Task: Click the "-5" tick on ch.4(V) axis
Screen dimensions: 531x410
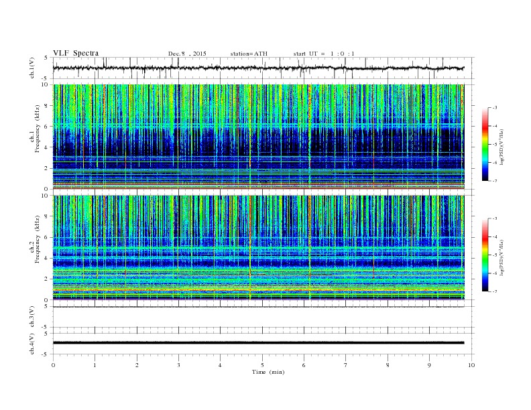Action: click(x=45, y=354)
